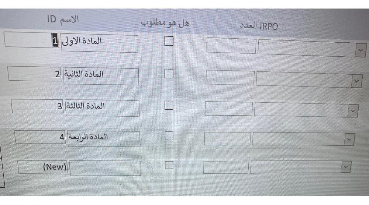This screenshot has height=205, width=369.
Task: Check the box for المادة الثانية row
Action: (169, 74)
